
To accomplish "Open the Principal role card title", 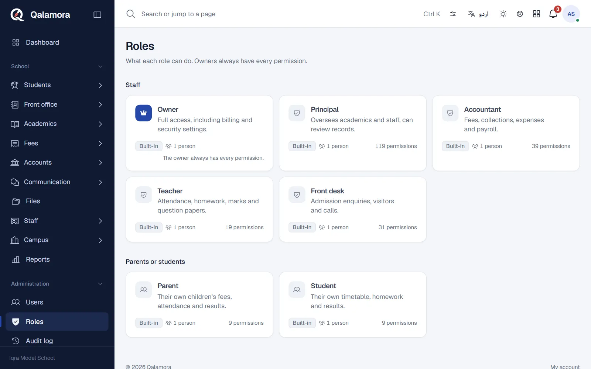I will click(325, 110).
